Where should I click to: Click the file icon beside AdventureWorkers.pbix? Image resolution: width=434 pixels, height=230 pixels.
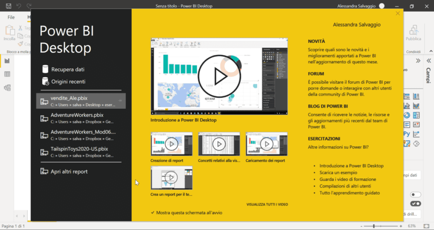pyautogui.click(x=44, y=118)
